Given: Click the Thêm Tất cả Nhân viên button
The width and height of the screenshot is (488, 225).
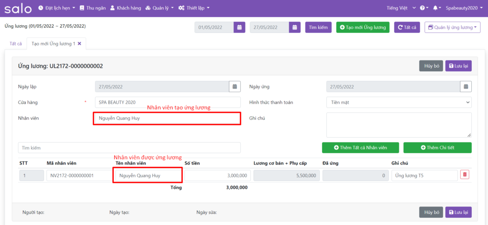Looking at the screenshot, I should coord(360,147).
